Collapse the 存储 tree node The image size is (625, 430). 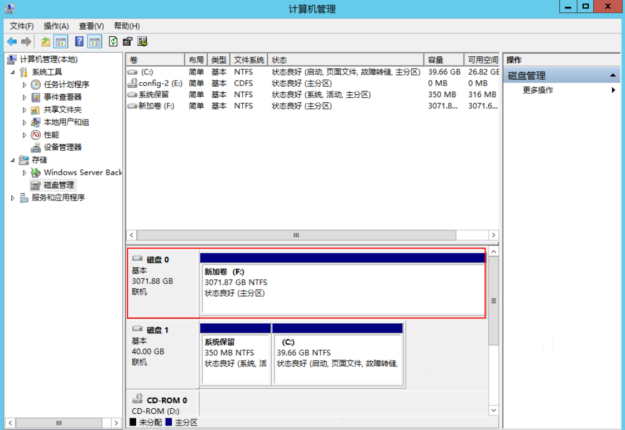tap(13, 160)
